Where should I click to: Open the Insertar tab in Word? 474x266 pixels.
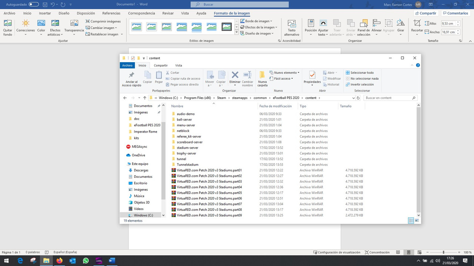(x=45, y=13)
